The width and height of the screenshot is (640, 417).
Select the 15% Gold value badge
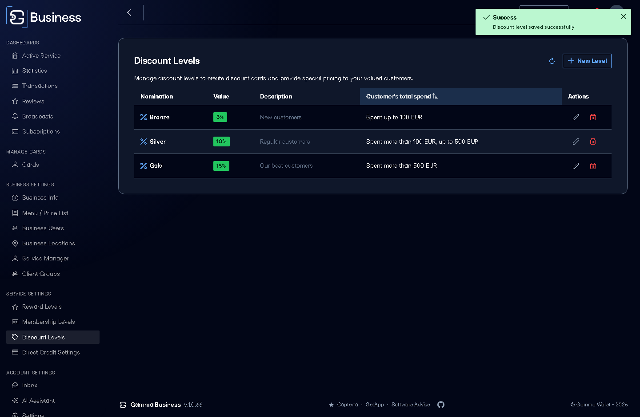(x=221, y=166)
